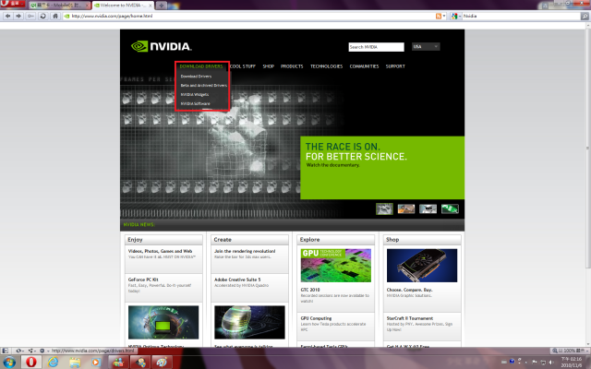Open the TECHNOLOGIES menu
Image resolution: width=591 pixels, height=369 pixels.
(326, 66)
